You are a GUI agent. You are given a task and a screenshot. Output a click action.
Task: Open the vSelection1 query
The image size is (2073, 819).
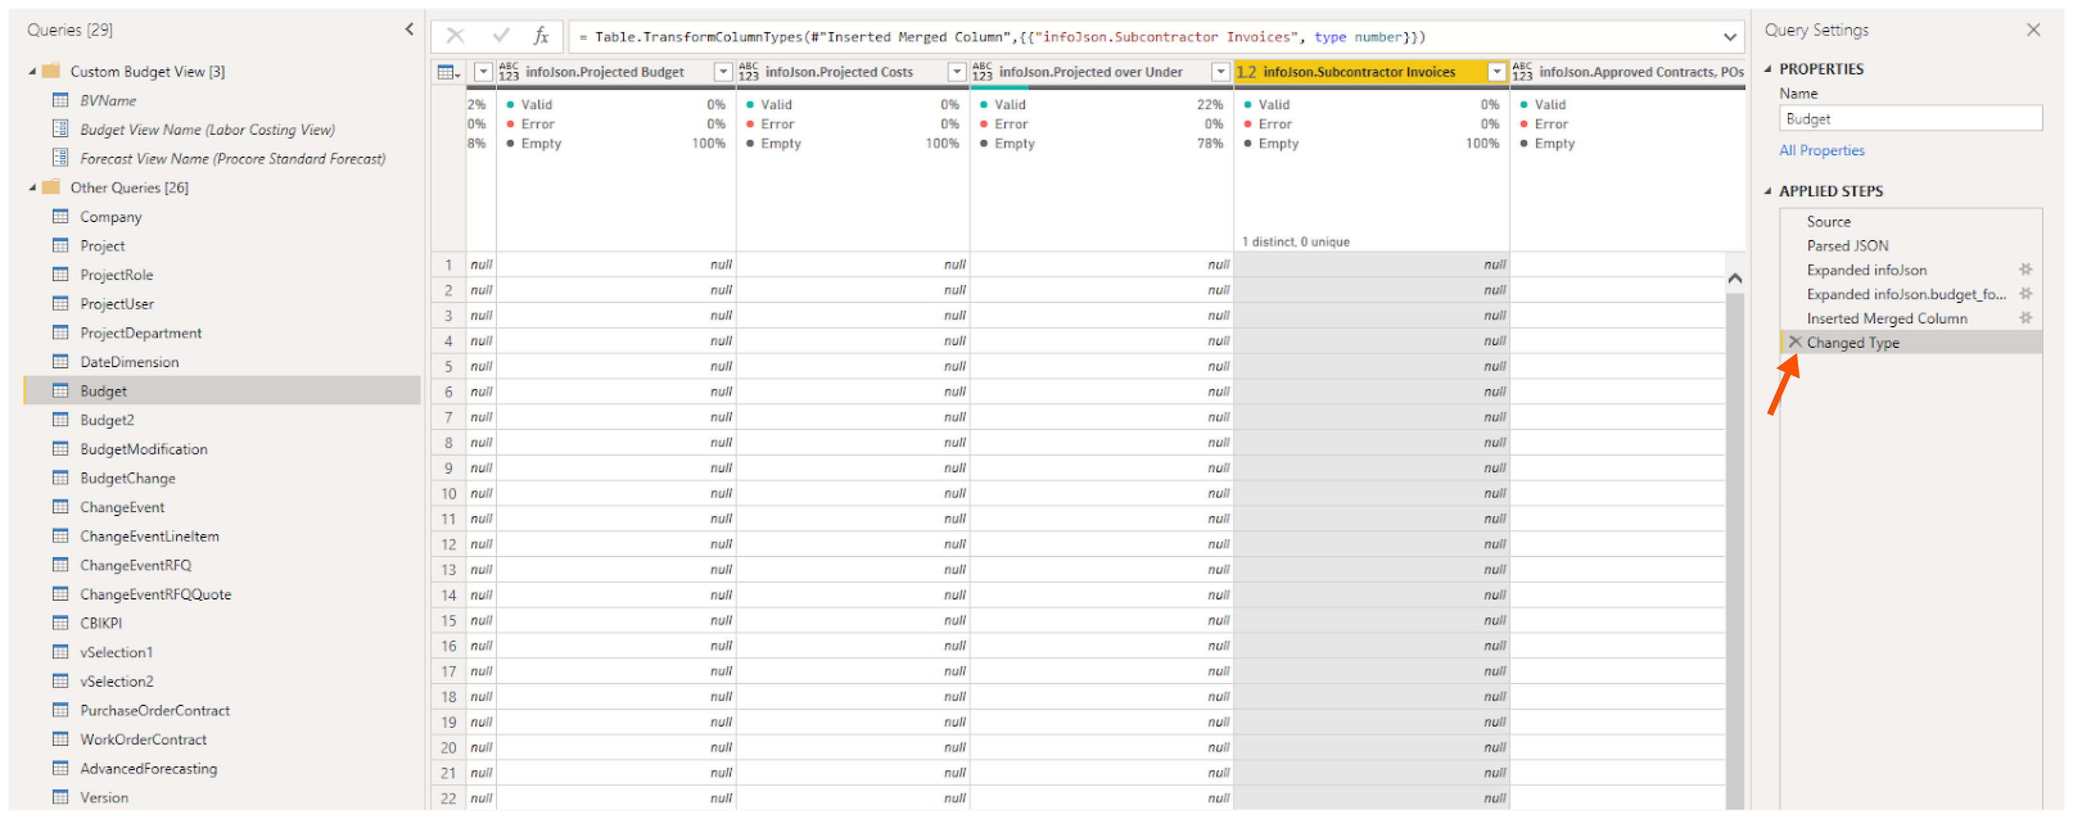point(116,651)
